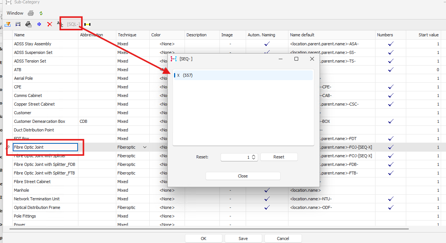Toggle Numbers checkmark for Fibre Optic Joint

pos(391,147)
